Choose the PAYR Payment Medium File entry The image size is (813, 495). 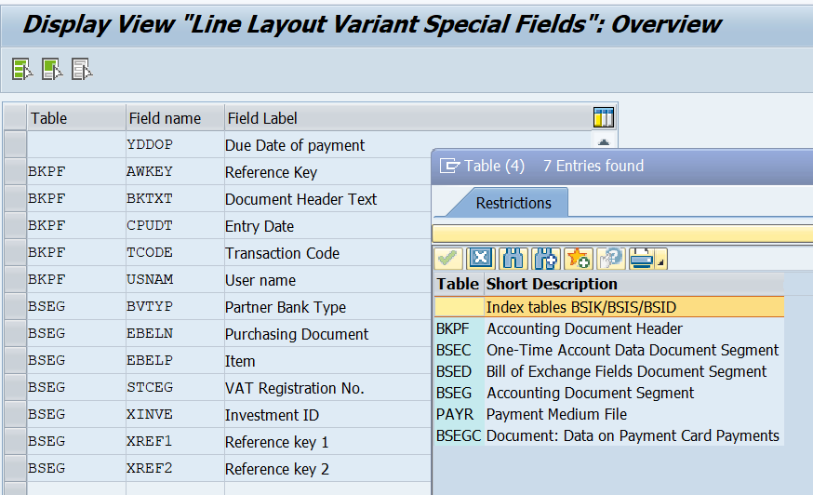[556, 414]
